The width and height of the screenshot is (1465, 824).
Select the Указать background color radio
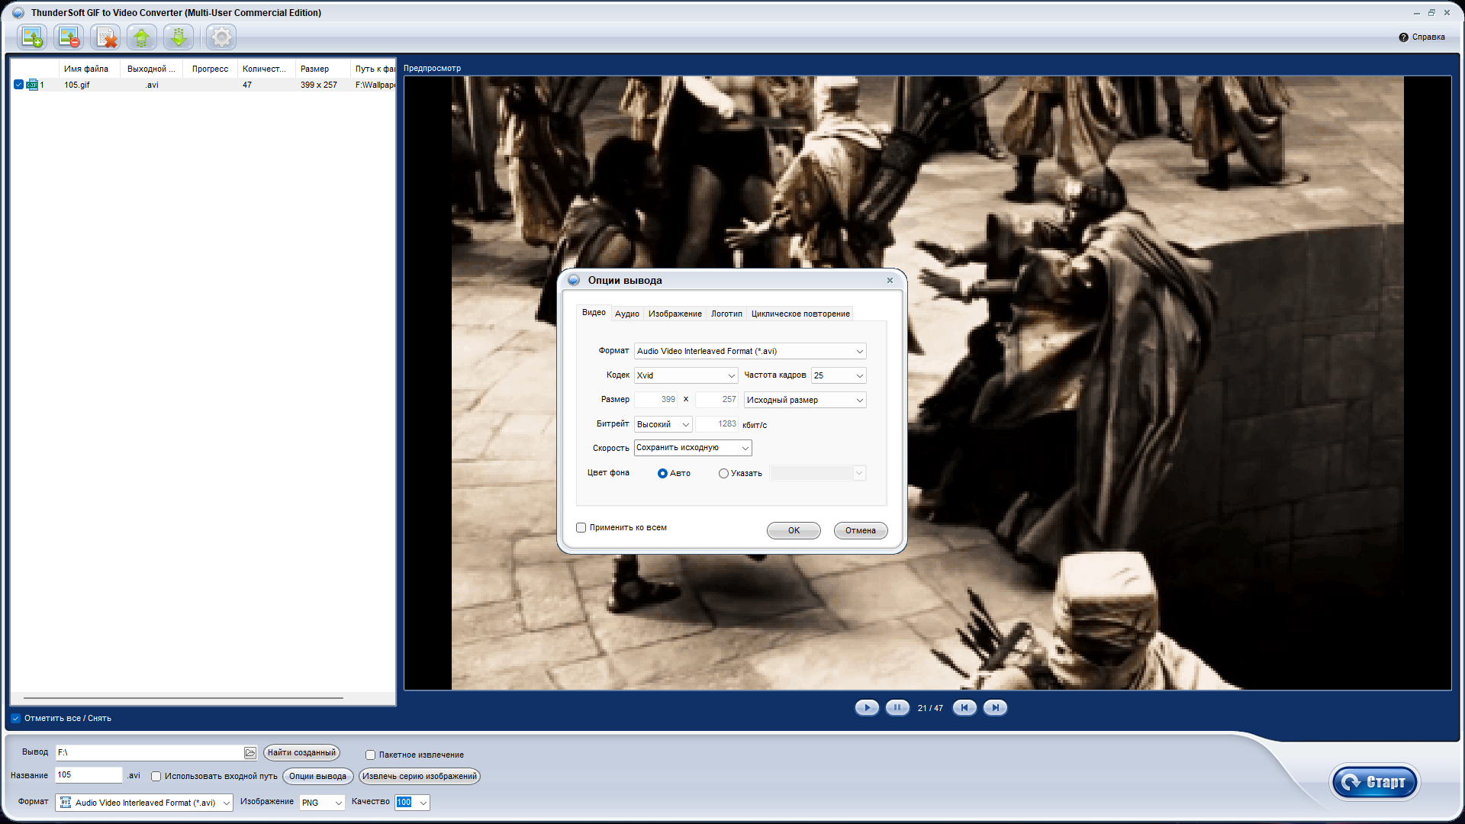click(x=723, y=474)
